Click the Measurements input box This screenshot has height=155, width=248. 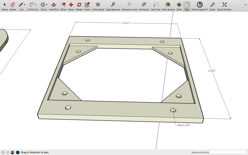pyautogui.click(x=228, y=152)
